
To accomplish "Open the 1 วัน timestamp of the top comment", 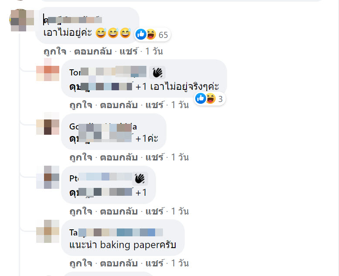I will click(x=154, y=51).
